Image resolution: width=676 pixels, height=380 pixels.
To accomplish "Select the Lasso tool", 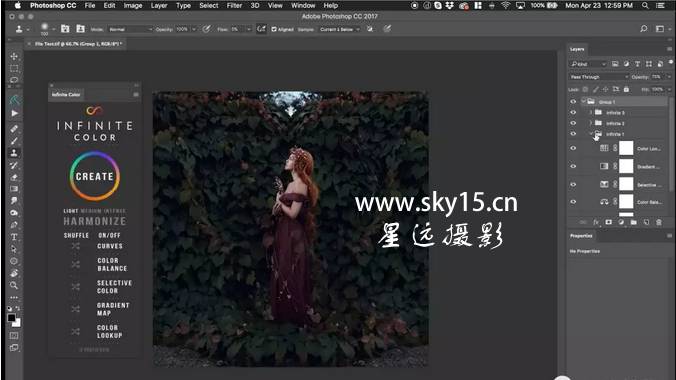I will [14, 79].
